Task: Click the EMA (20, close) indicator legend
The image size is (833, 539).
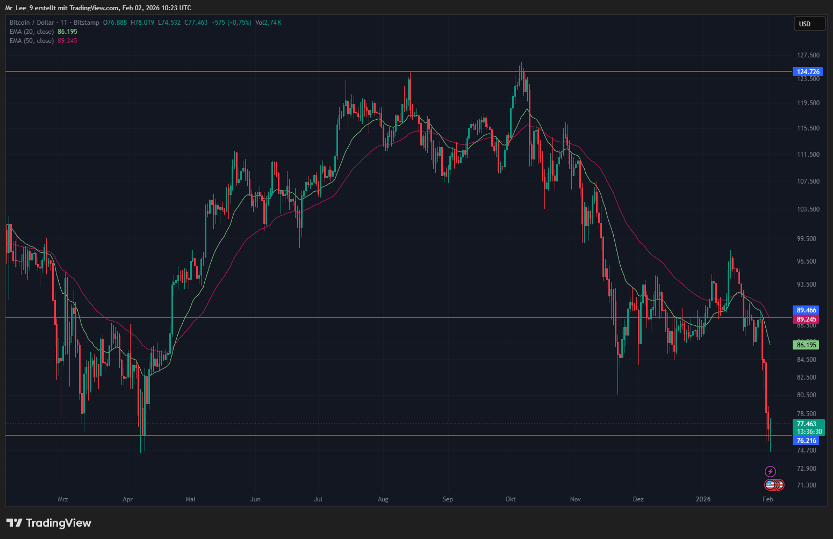Action: (x=32, y=32)
